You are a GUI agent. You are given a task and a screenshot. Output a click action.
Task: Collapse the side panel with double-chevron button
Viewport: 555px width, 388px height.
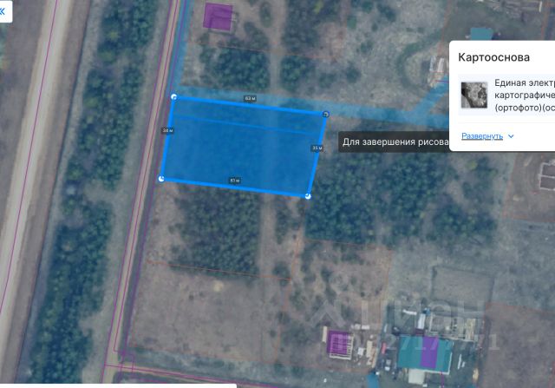[3, 11]
